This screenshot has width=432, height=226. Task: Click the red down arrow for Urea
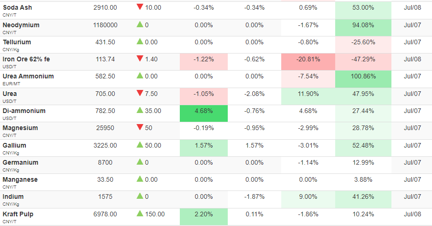140,93
